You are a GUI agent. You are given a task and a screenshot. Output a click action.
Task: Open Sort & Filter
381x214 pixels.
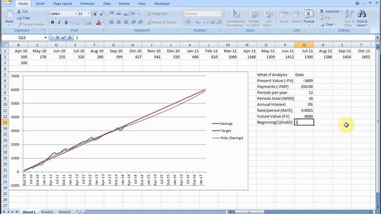point(349,18)
